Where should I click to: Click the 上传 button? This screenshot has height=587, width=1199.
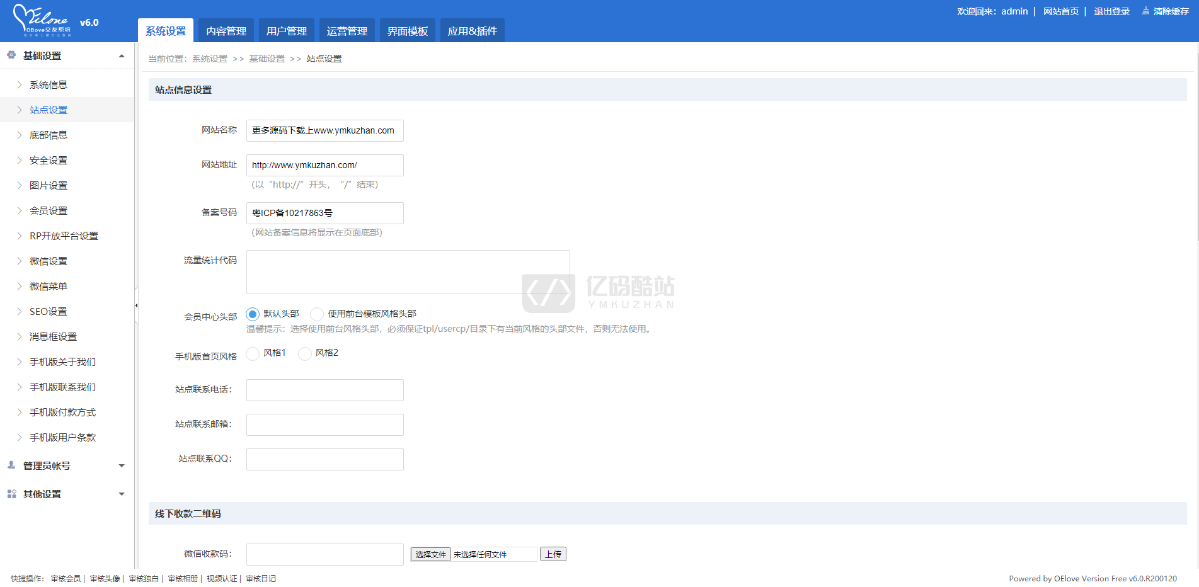553,554
